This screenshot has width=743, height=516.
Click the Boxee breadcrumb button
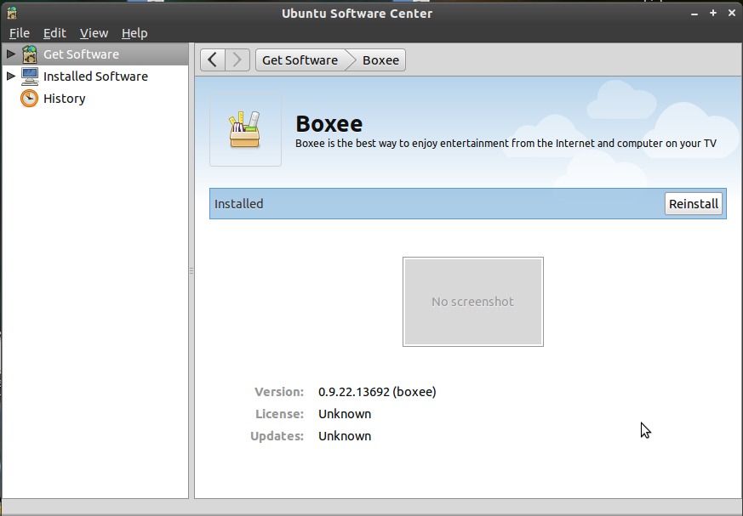(380, 60)
